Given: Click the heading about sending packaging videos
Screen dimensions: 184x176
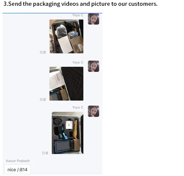Looking at the screenshot, I should coord(80,4).
